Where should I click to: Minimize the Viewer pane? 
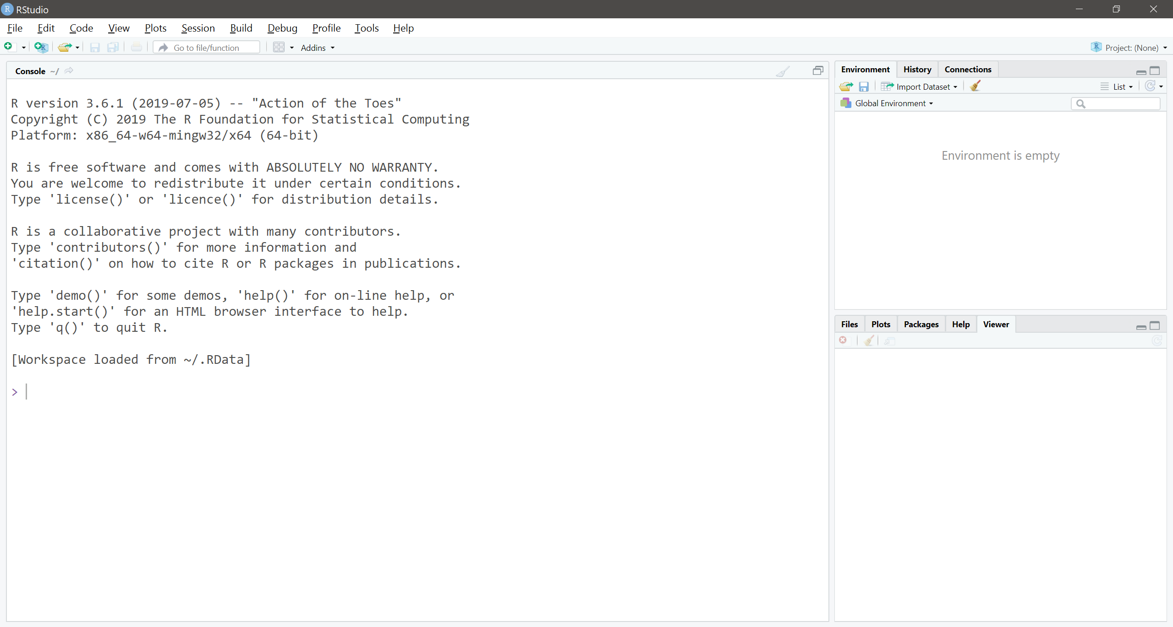point(1141,326)
